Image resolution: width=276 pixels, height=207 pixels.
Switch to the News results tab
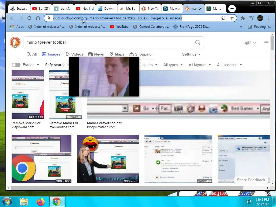coord(96,54)
